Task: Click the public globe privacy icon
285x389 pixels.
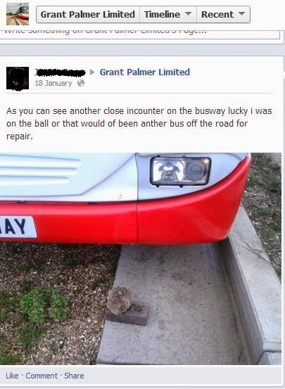Action: [x=81, y=83]
